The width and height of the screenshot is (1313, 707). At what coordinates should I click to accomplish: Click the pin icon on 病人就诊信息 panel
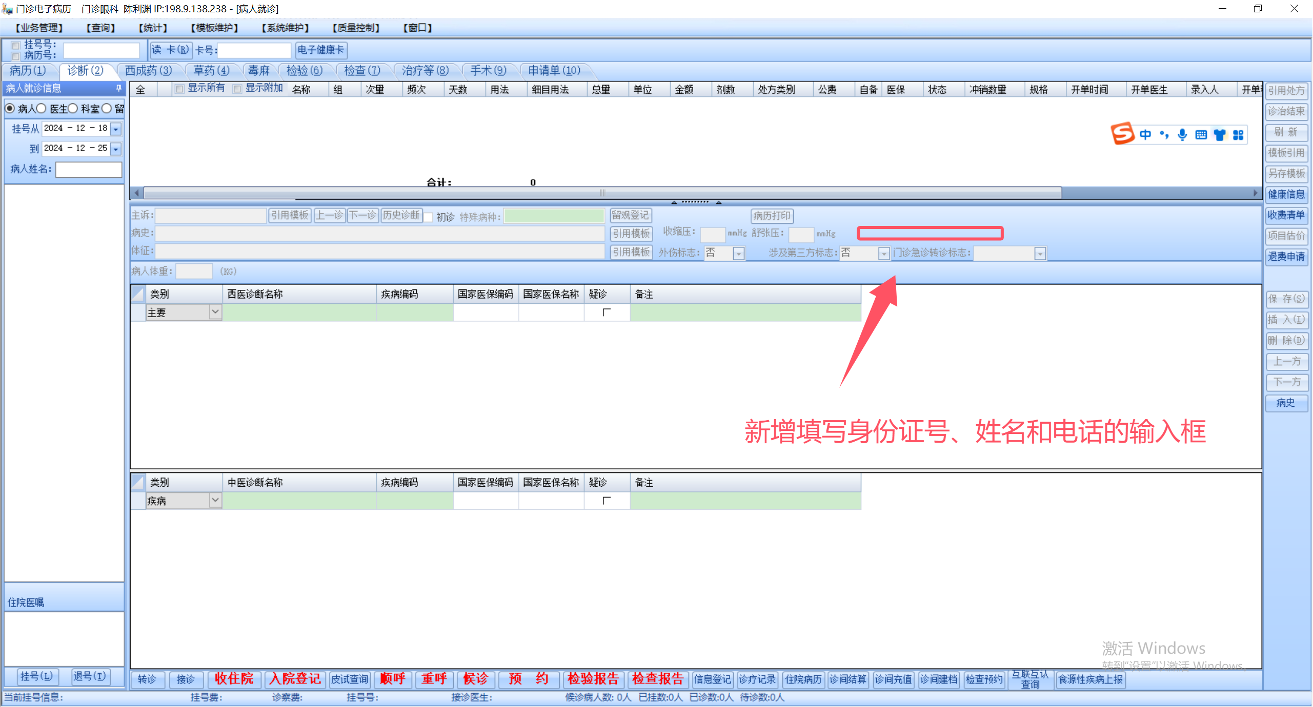tap(119, 88)
